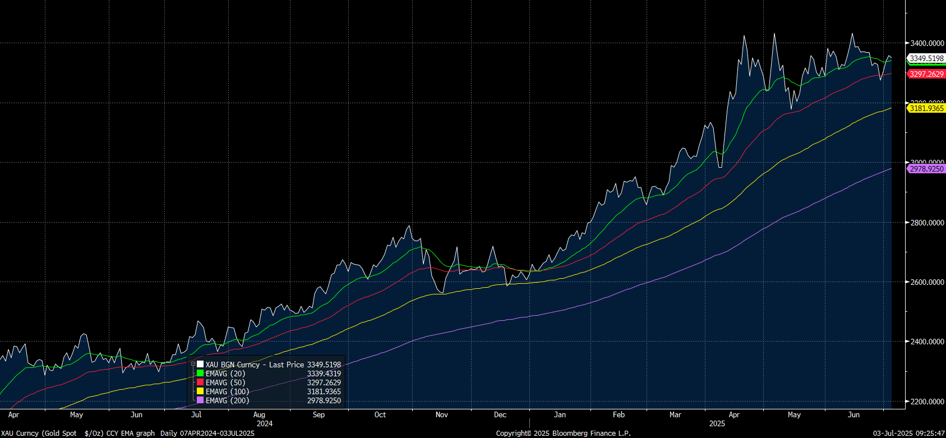Click the green EMAVG (20) legend swatch

[x=200, y=374]
